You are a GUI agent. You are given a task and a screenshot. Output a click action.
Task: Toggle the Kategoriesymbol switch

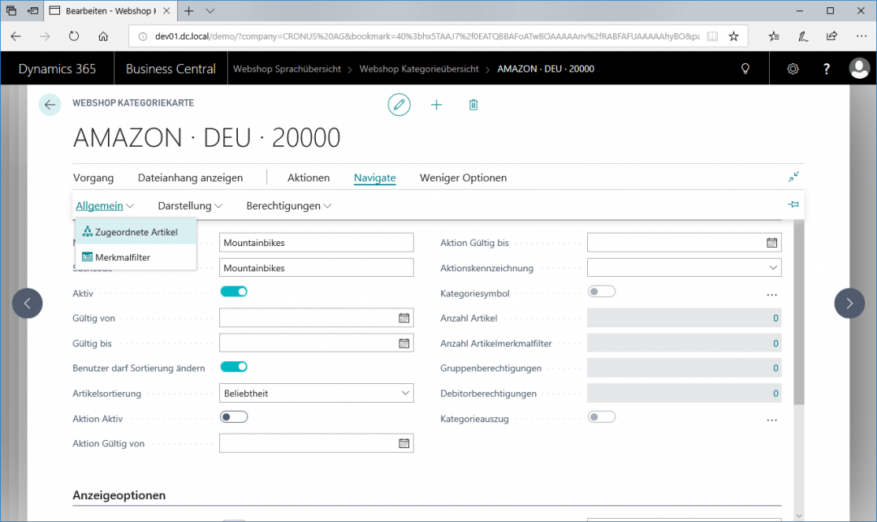602,291
